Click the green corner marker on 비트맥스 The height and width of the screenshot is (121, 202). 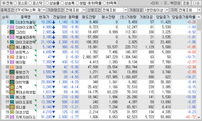[35, 51]
